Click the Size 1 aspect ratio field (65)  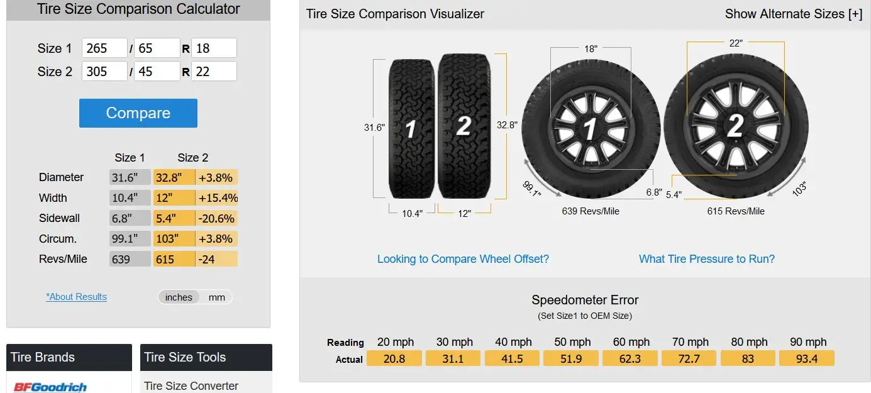click(x=157, y=48)
